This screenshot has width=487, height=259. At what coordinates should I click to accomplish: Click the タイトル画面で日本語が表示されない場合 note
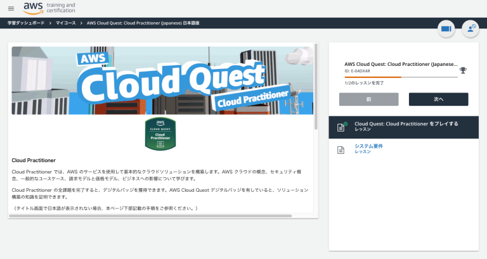pos(106,208)
